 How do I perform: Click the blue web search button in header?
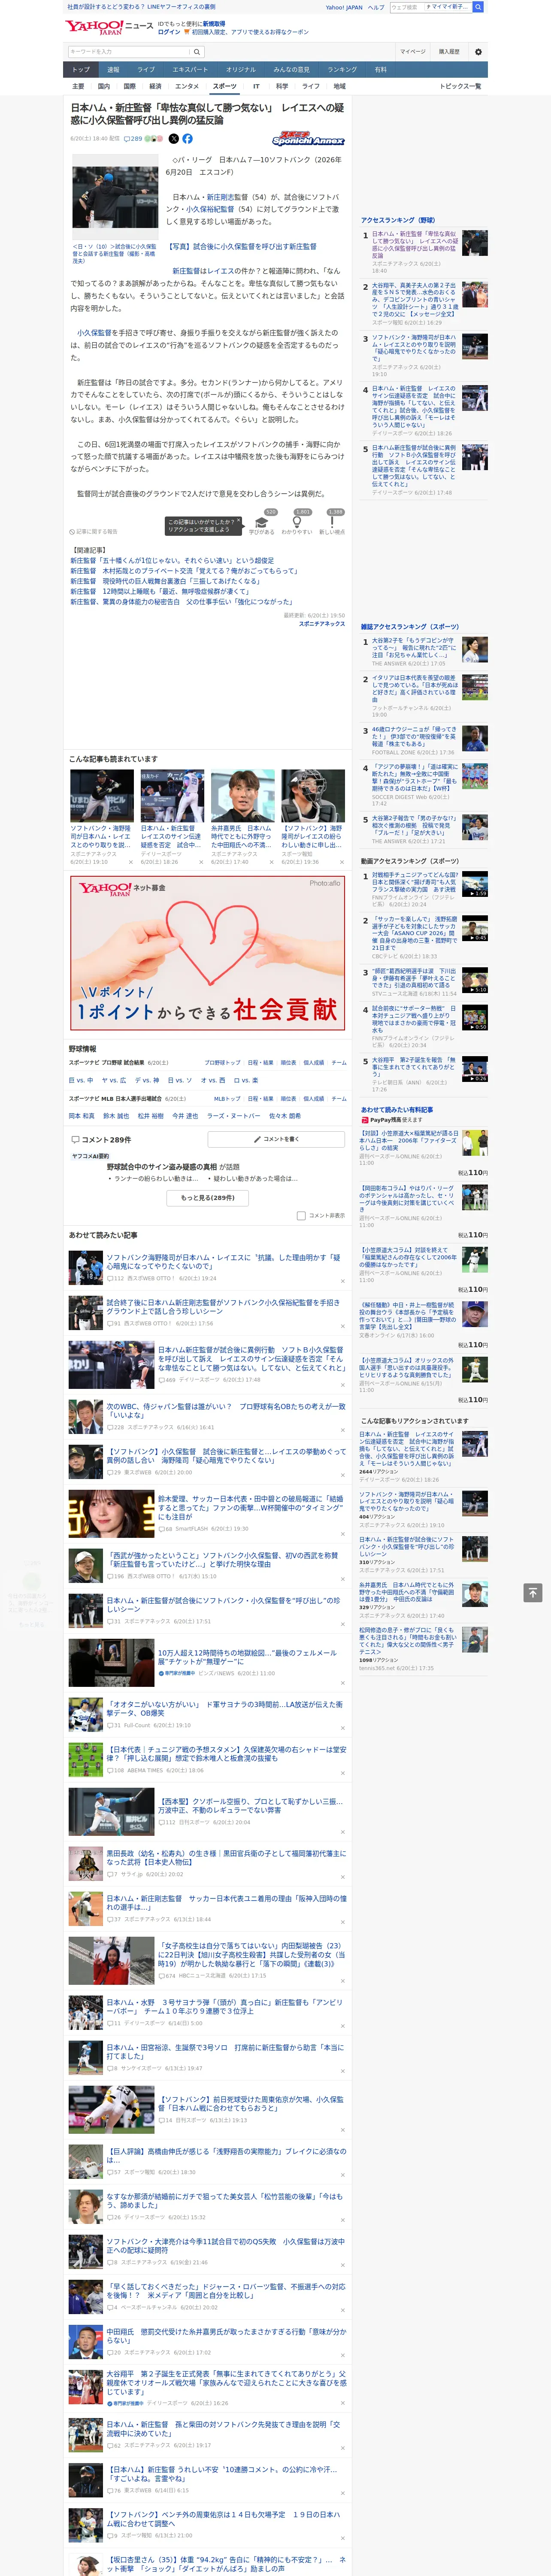point(478,7)
